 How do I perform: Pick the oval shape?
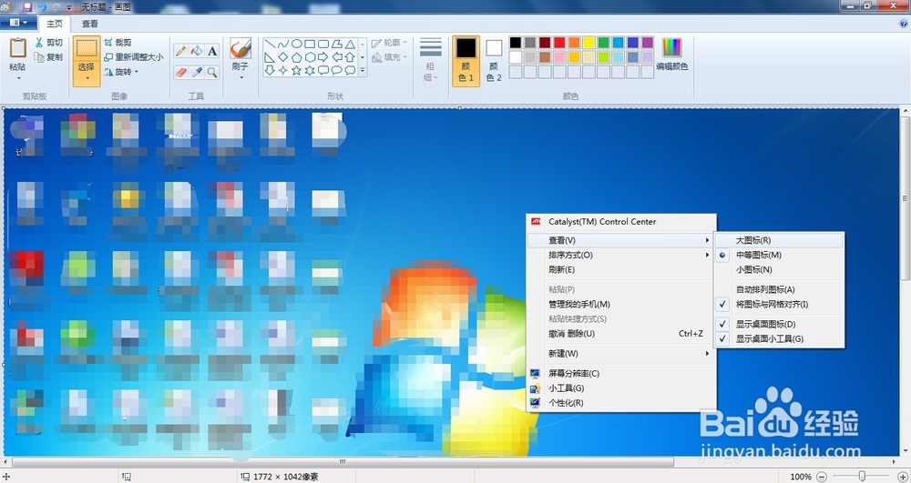pos(296,44)
